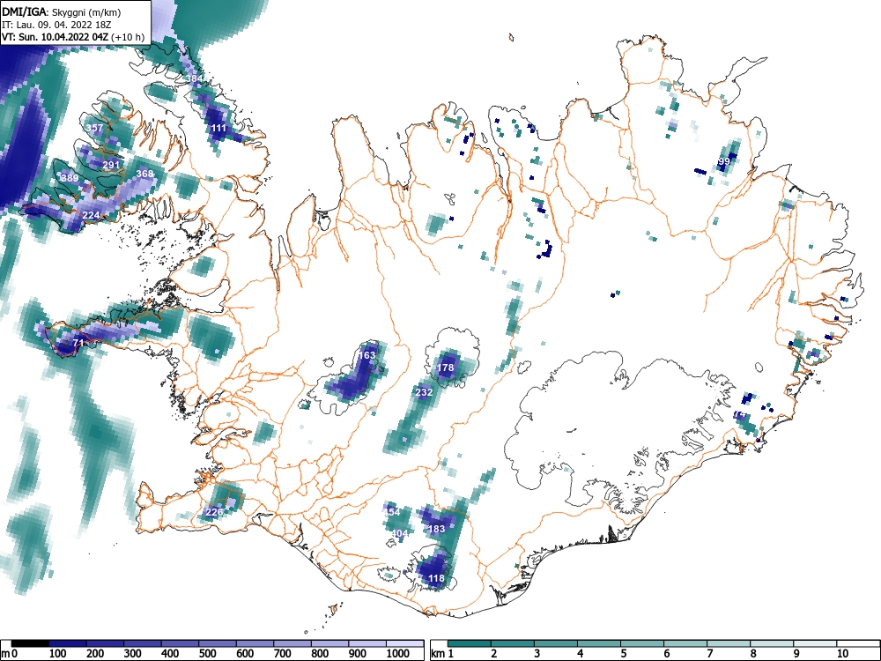Screen dimensions: 881x661
Task: Click the '99' value in the northeast
Action: click(x=724, y=161)
